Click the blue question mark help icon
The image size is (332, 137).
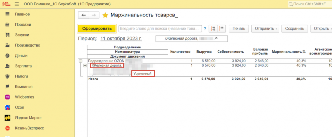click(205, 29)
